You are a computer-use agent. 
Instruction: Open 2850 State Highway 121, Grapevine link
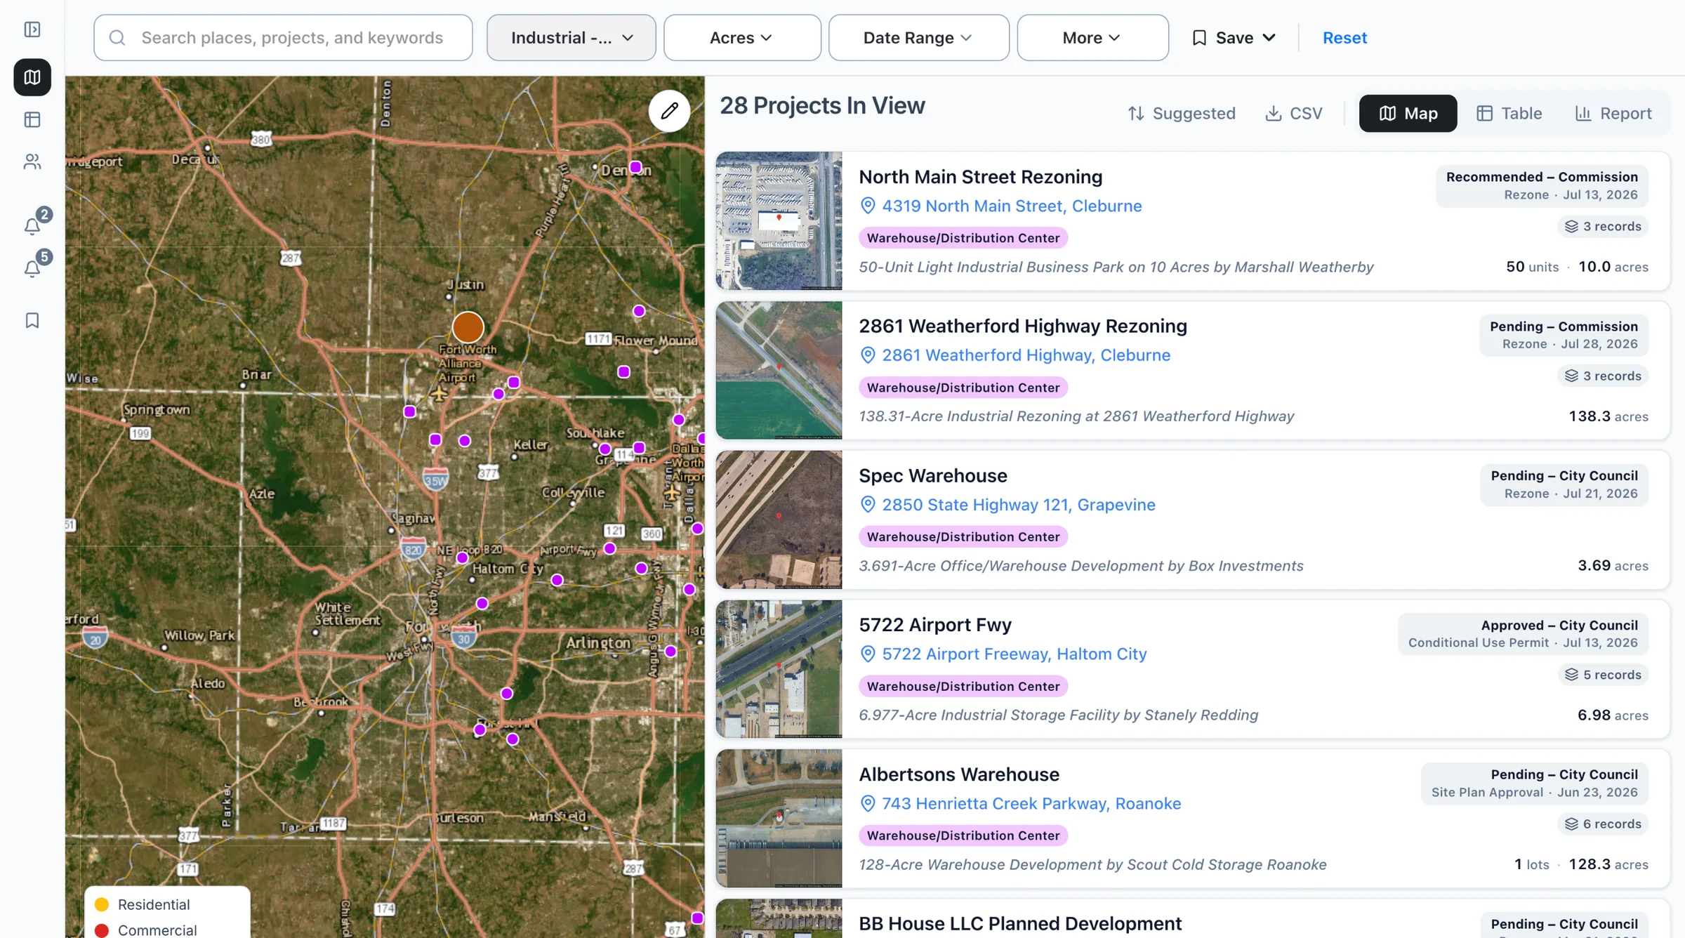pos(1018,505)
